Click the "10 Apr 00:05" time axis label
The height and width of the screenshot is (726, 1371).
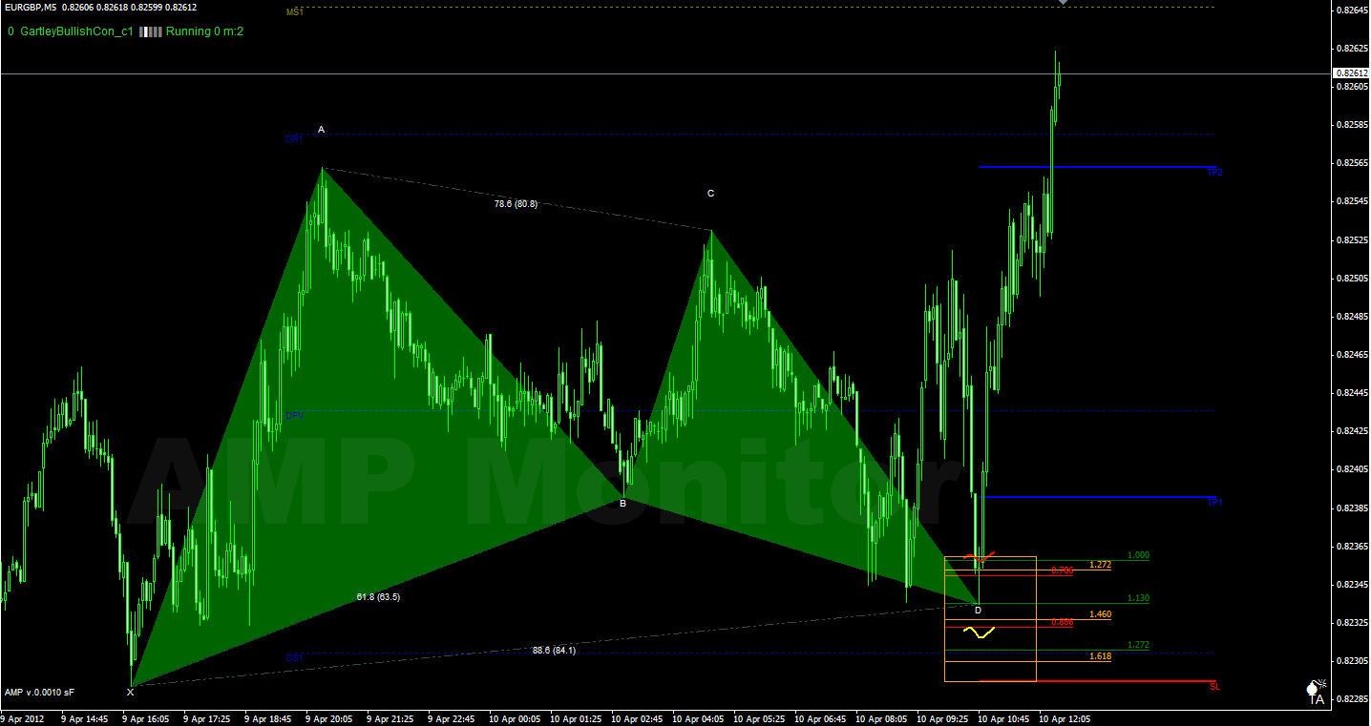pyautogui.click(x=516, y=719)
